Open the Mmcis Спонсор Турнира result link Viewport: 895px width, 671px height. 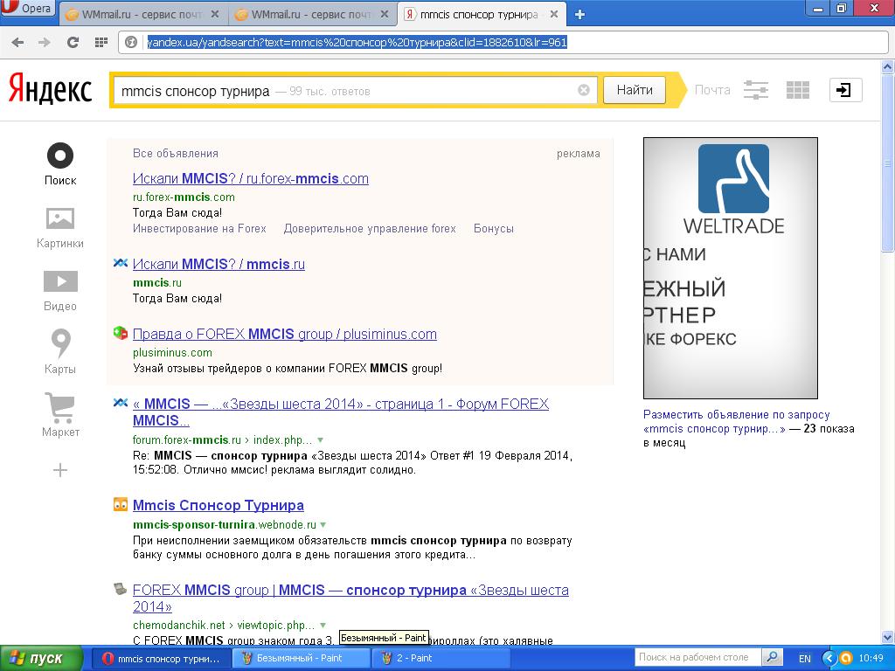(218, 506)
